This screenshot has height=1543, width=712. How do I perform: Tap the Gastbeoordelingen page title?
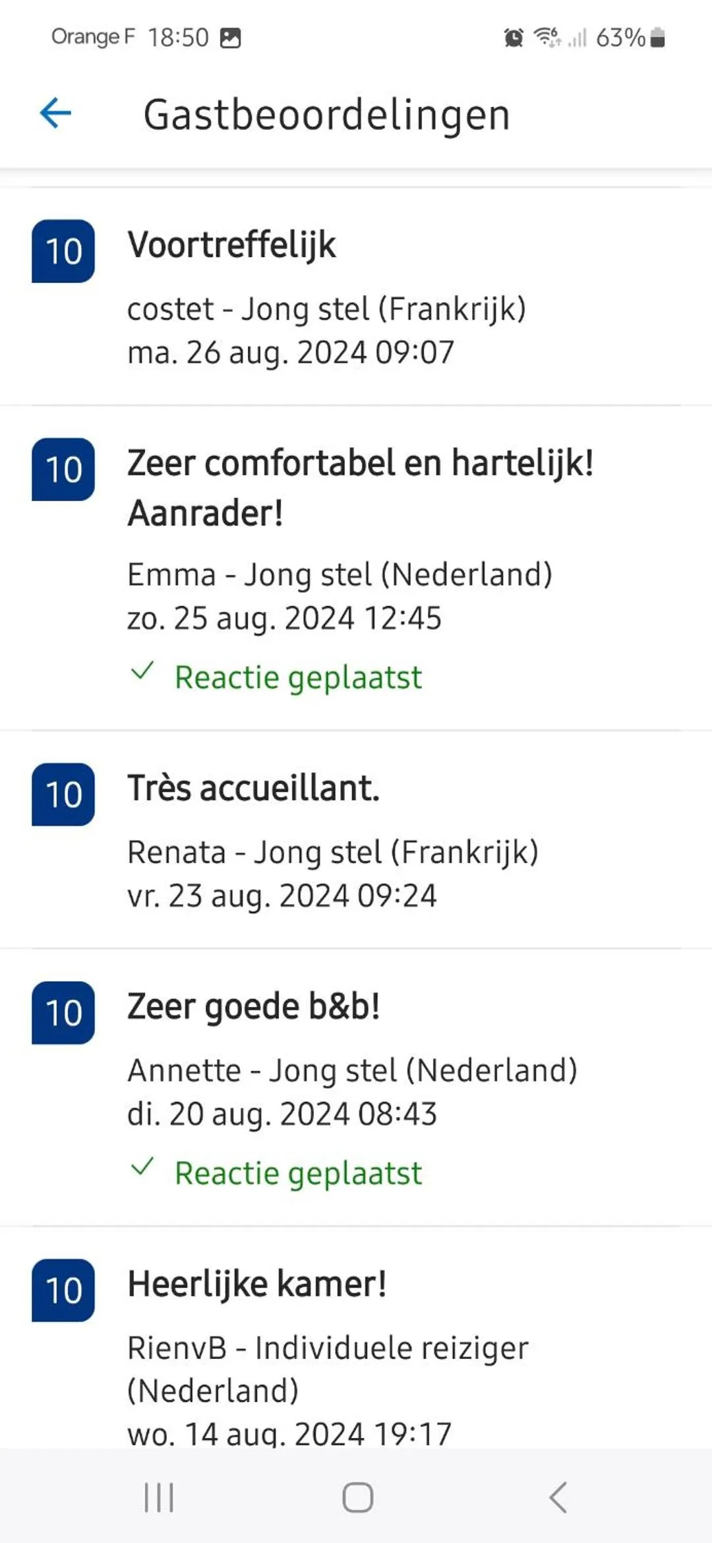[x=326, y=115]
